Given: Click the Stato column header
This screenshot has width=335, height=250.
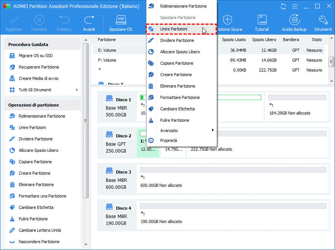Looking at the screenshot, I should [x=317, y=40].
